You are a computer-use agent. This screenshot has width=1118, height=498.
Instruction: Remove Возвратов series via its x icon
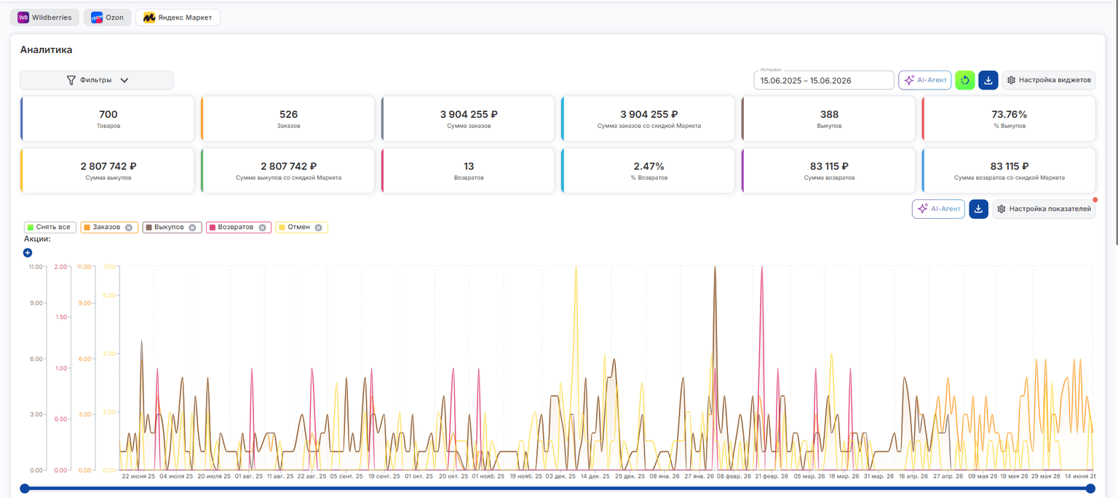pos(262,228)
